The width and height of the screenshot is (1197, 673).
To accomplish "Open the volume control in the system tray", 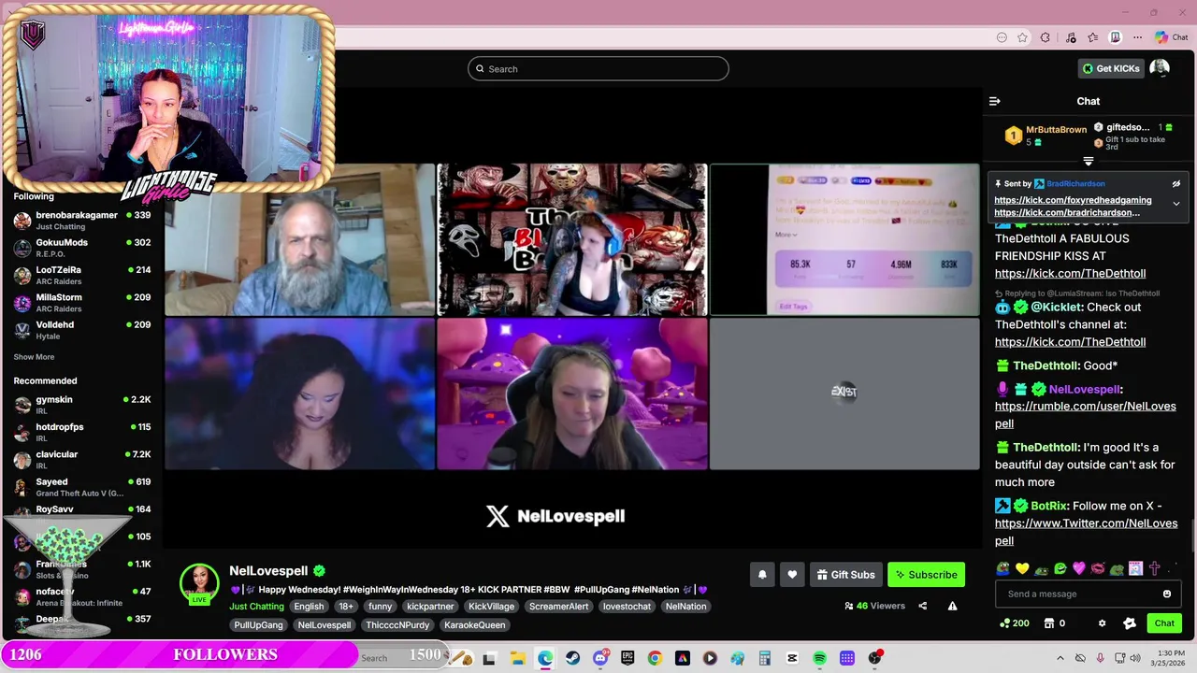I will pyautogui.click(x=1135, y=658).
